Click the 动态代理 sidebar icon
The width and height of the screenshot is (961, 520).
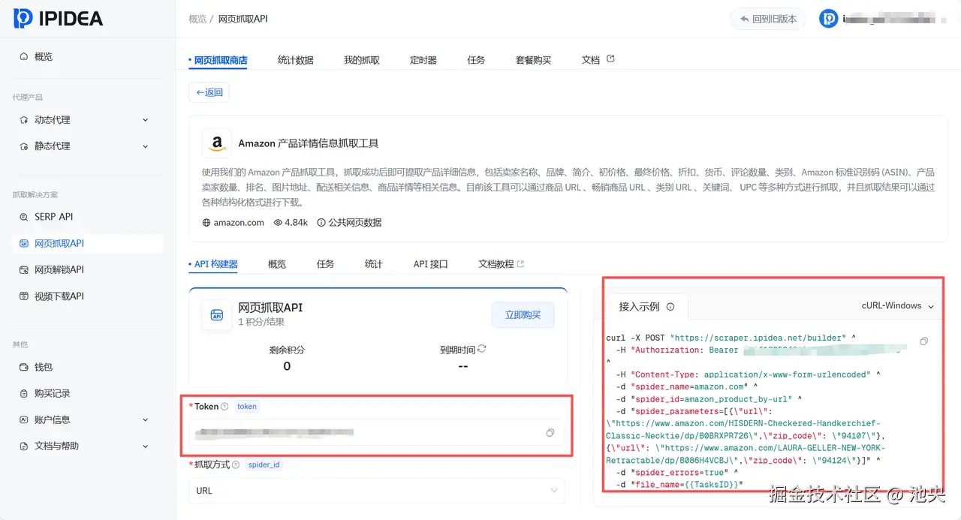(24, 120)
